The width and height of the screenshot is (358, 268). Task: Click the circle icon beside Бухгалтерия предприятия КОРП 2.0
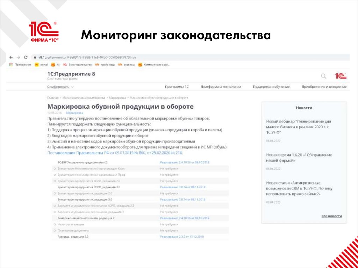point(55,181)
